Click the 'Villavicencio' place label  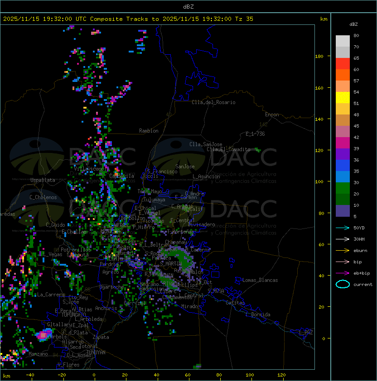point(91,169)
